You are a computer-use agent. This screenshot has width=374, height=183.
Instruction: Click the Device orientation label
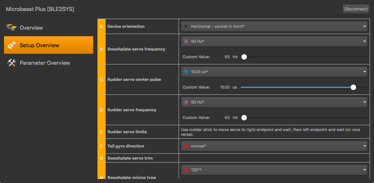tap(126, 26)
